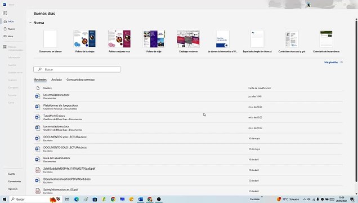358x203 pixels.
Task: Choose the Catálogo moderno template
Action: (189, 41)
